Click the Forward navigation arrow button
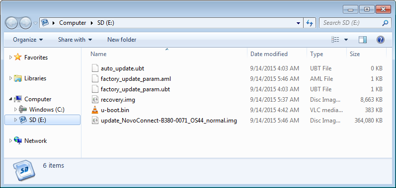The width and height of the screenshot is (396, 188). pyautogui.click(x=25, y=23)
